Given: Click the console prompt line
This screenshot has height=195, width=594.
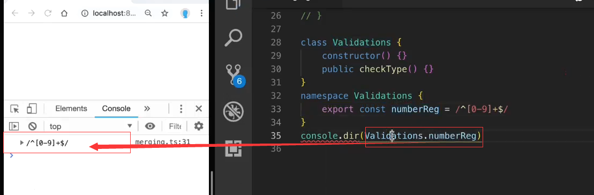Looking at the screenshot, I should click(106, 155).
